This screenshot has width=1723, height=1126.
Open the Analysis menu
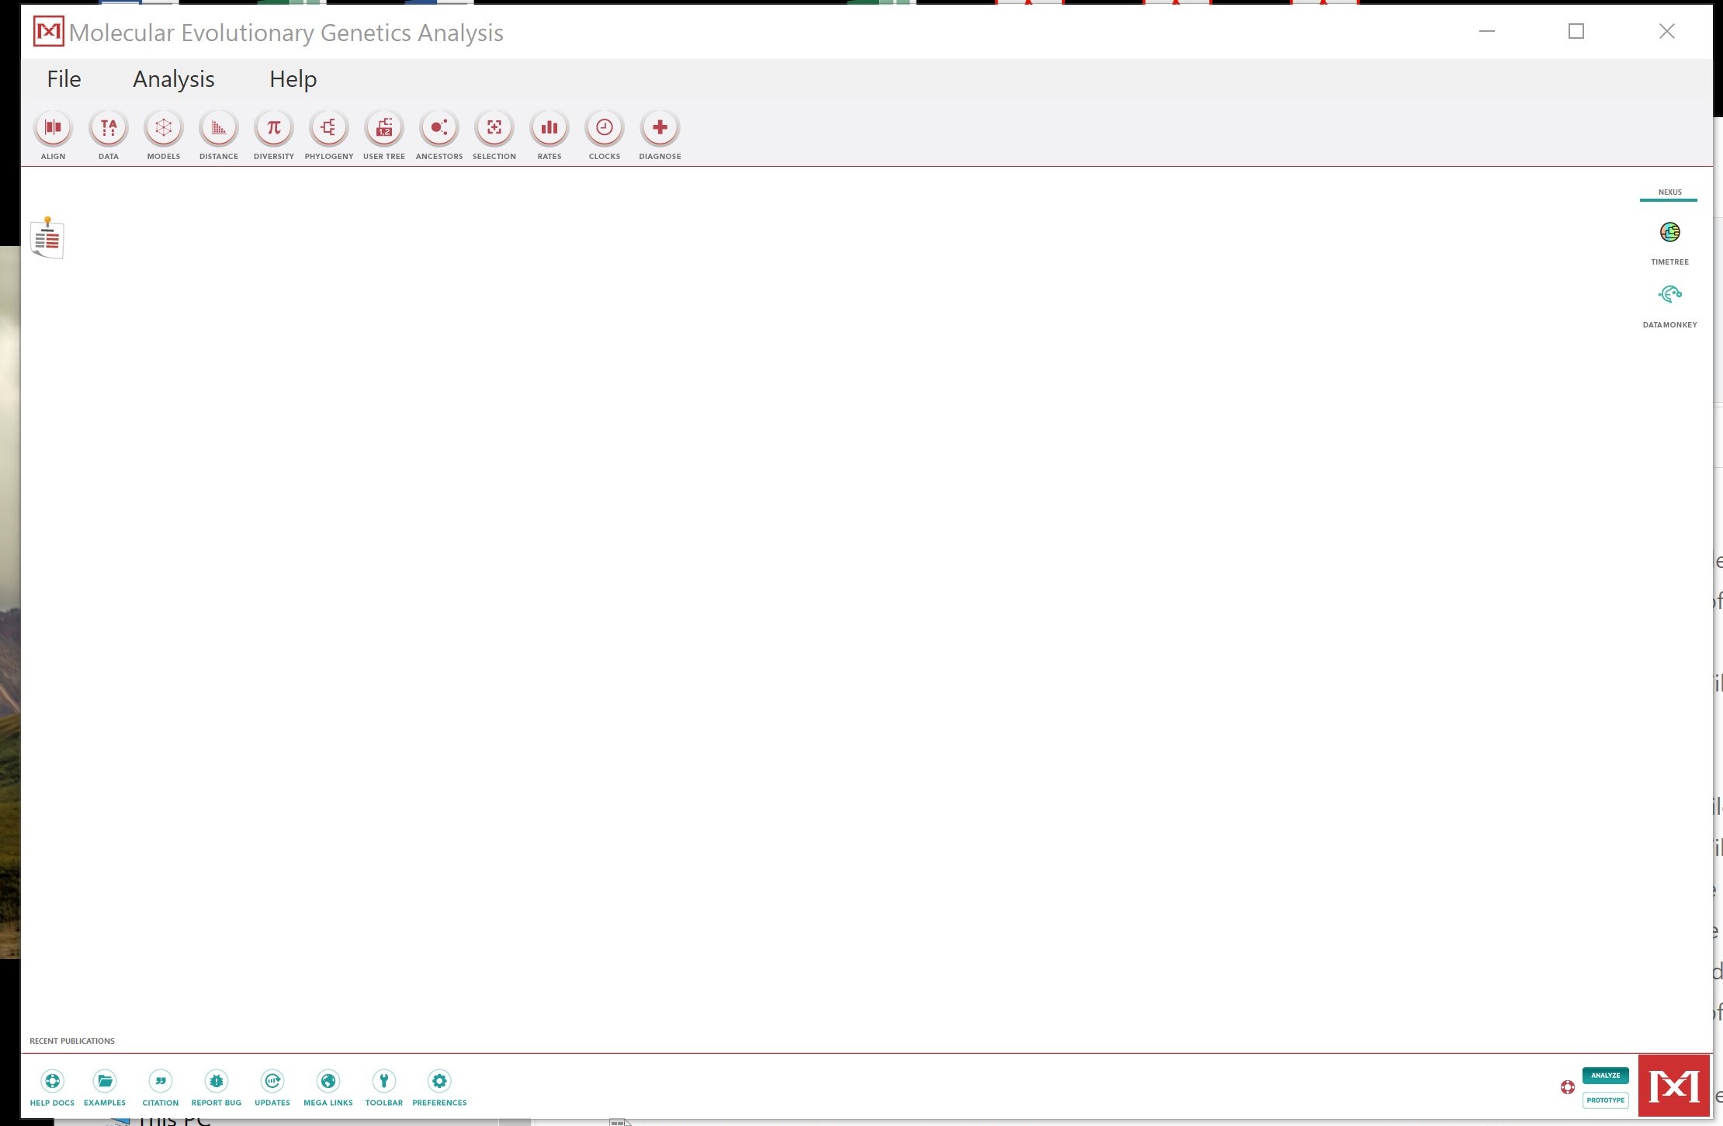click(x=174, y=79)
